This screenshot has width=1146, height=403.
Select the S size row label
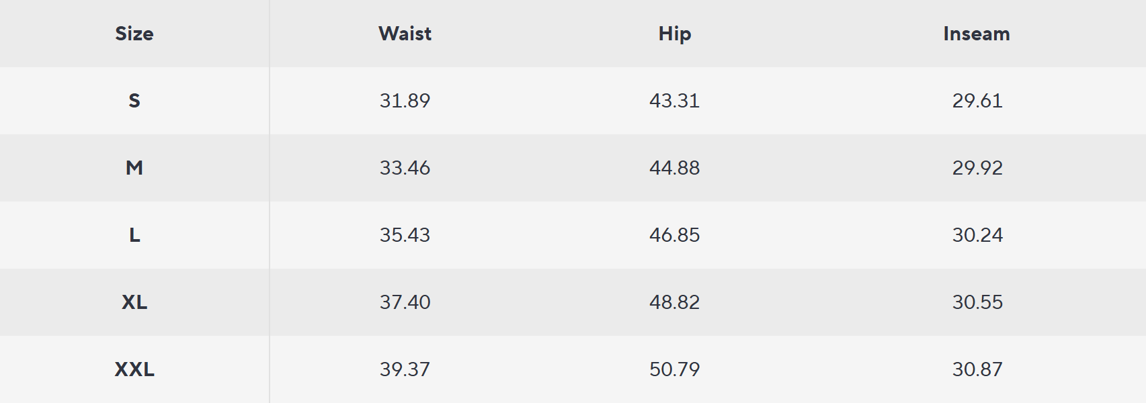click(134, 101)
